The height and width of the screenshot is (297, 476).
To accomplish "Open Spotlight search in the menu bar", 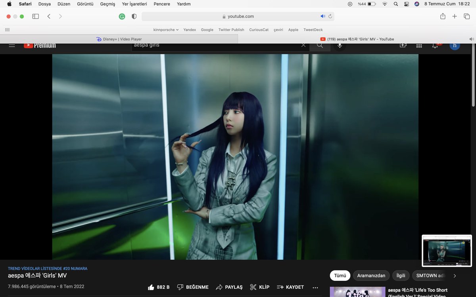I will 395,4.
